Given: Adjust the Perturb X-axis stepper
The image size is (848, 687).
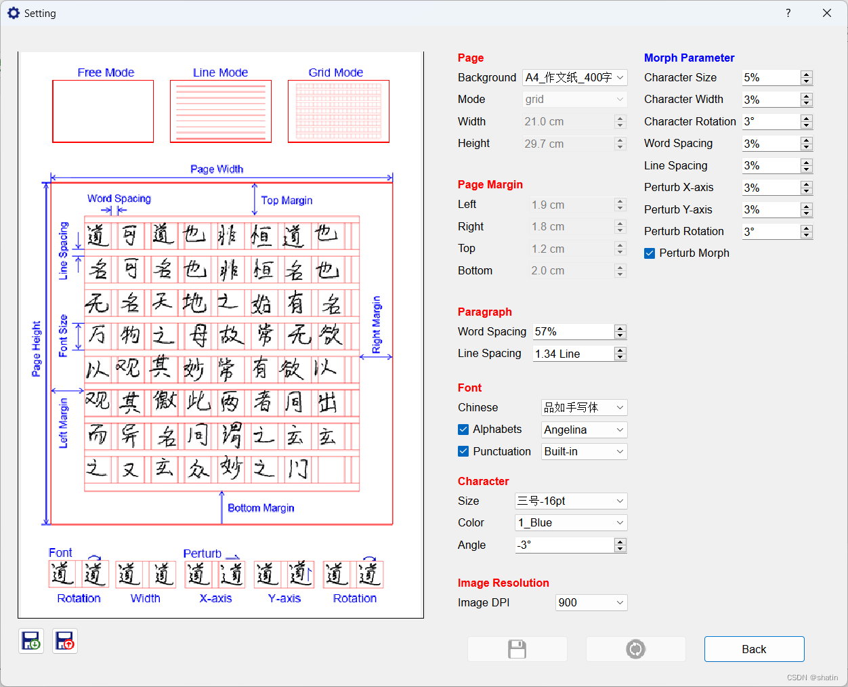Looking at the screenshot, I should [806, 188].
